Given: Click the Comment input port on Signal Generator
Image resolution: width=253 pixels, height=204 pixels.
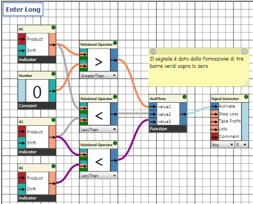Looking at the screenshot, I should 215,137.
